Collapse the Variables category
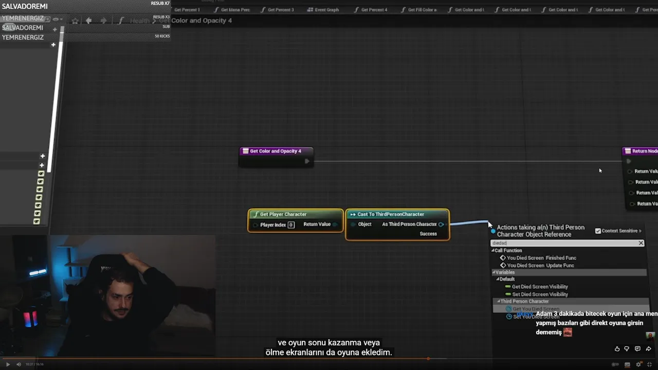This screenshot has height=370, width=658. pos(493,272)
